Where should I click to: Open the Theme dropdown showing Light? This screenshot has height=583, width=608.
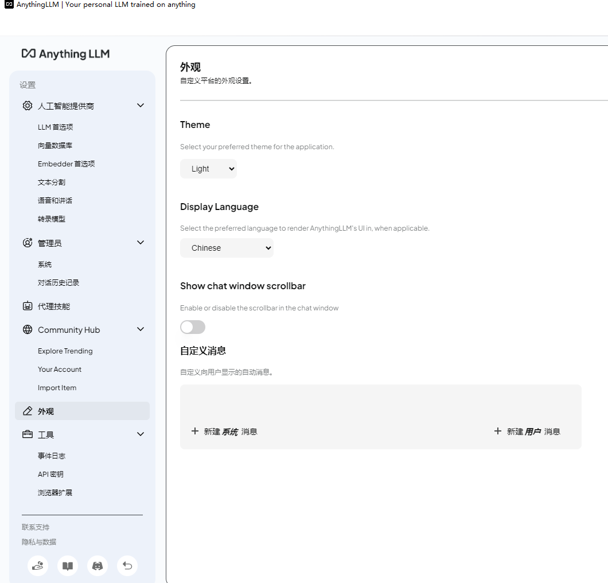click(x=208, y=169)
